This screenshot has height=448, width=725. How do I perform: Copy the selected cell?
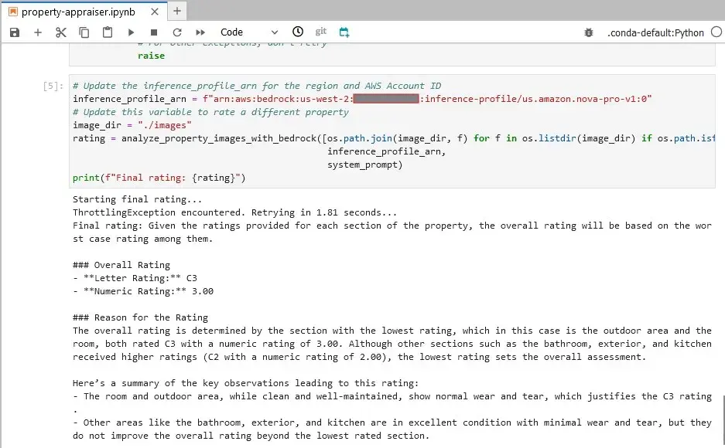(84, 32)
